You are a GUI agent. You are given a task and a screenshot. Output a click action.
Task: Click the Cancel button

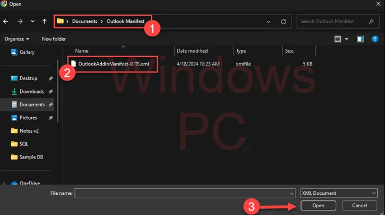(359, 205)
